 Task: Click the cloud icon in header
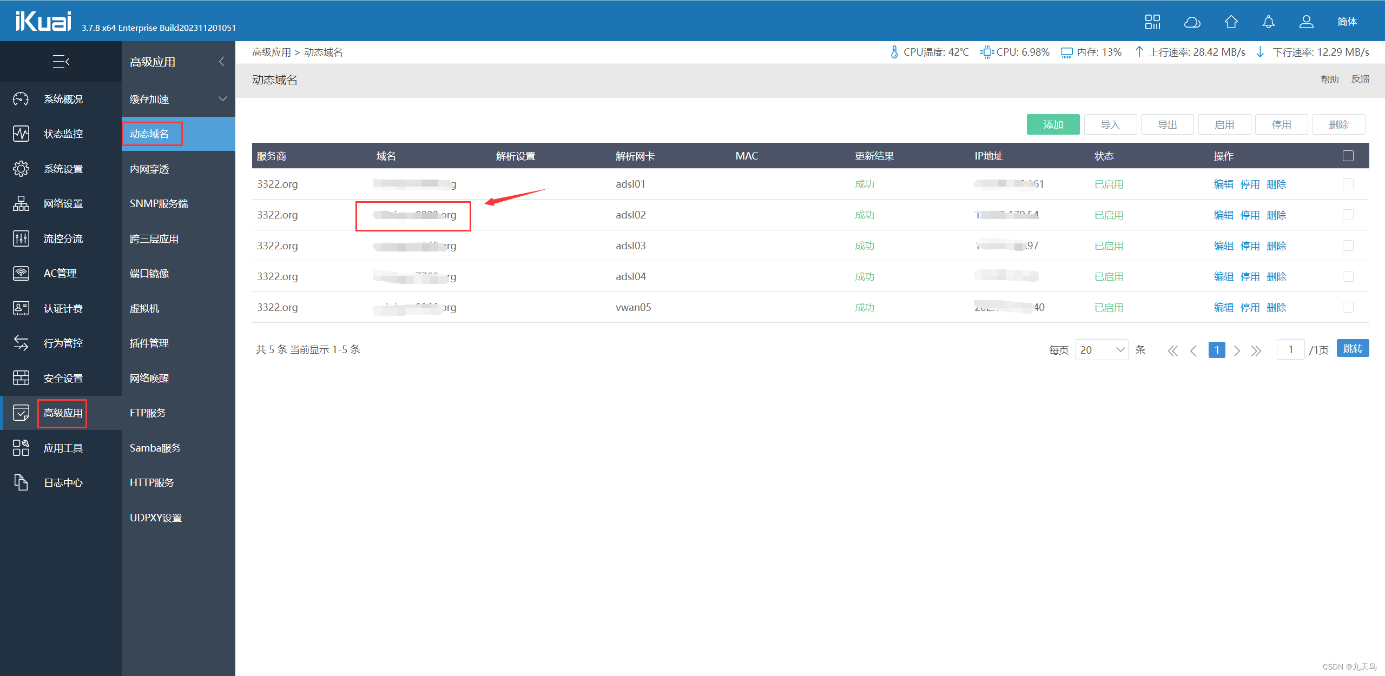(x=1192, y=22)
